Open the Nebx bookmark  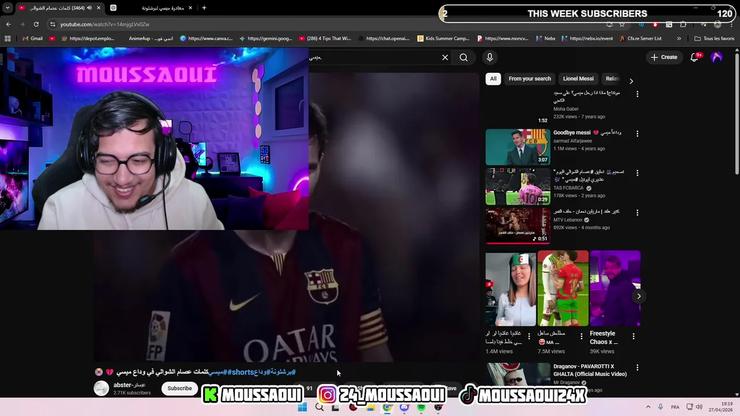[546, 39]
